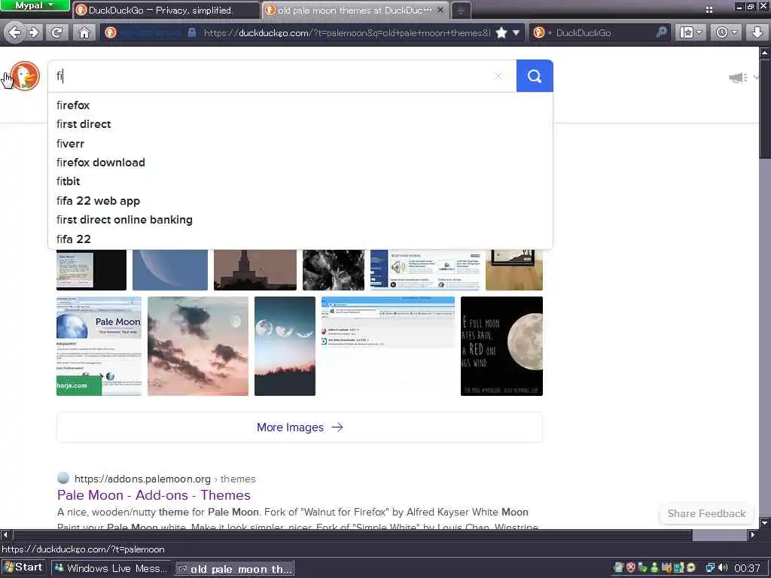Image resolution: width=771 pixels, height=578 pixels.
Task: Open the URL history dropdown arrow
Action: pyautogui.click(x=516, y=33)
